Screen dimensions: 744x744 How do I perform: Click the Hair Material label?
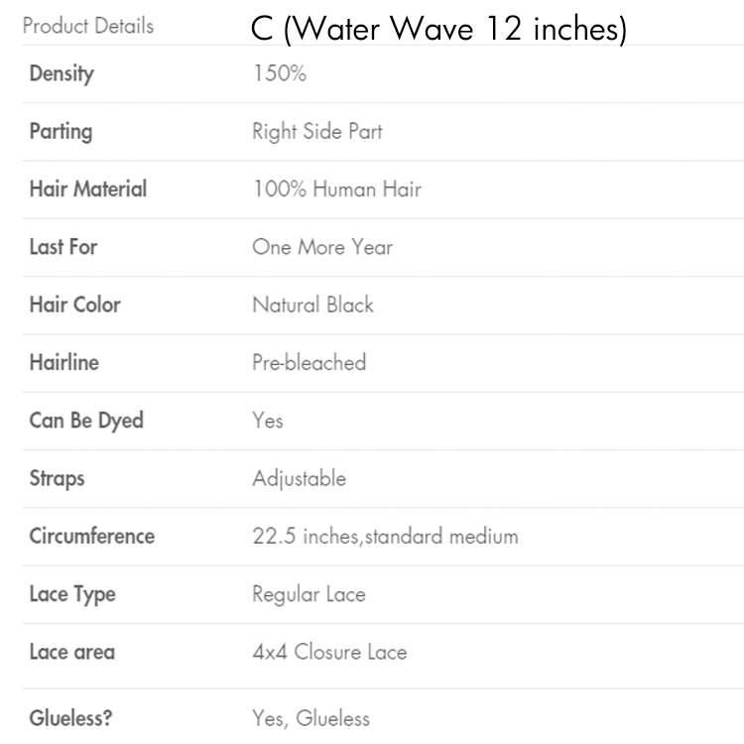88,189
